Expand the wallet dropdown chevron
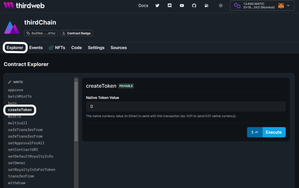 288,5
